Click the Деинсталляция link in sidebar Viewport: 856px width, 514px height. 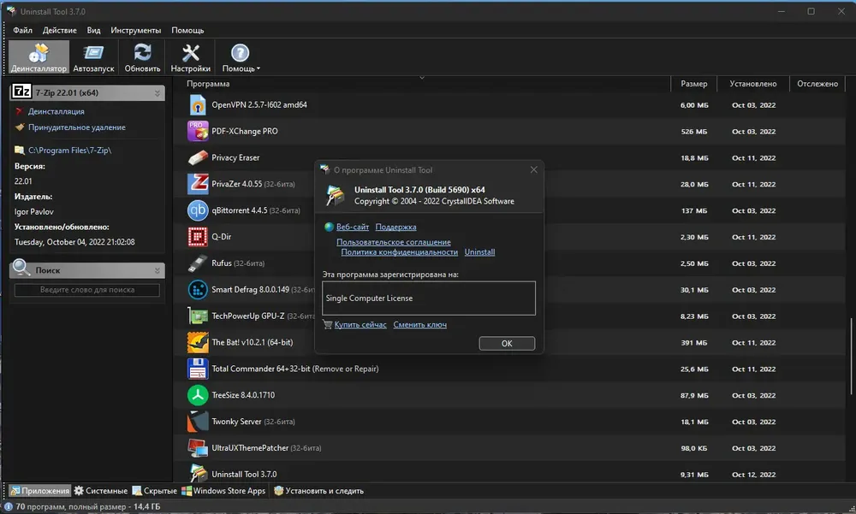[x=56, y=111]
